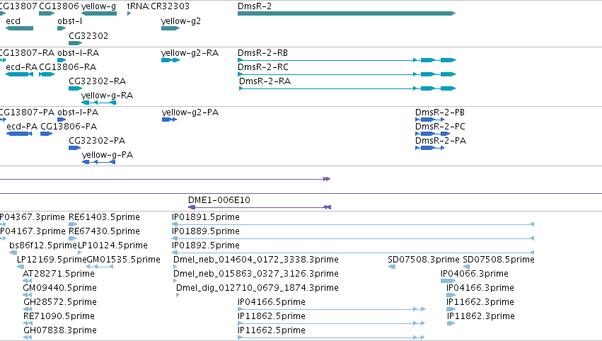
Task: Select the tRNA:CR32303 feature marker
Action: 129,13
